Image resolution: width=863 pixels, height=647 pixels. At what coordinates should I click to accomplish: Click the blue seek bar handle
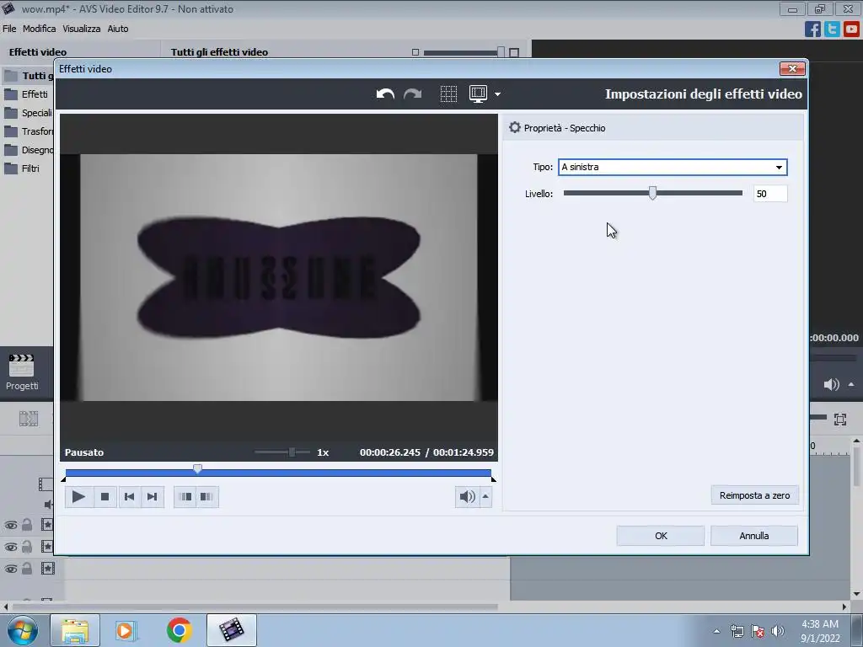point(197,468)
